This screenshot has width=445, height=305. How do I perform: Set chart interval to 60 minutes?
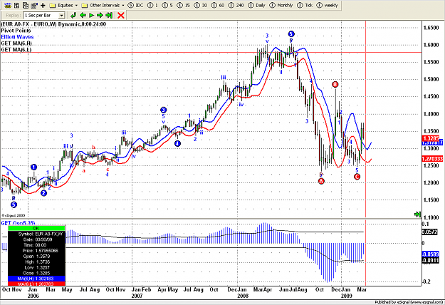tap(218, 5)
